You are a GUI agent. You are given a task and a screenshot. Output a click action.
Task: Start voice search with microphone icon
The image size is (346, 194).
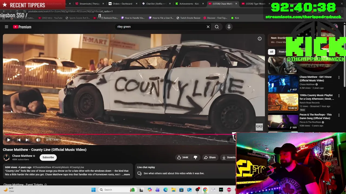point(229,27)
